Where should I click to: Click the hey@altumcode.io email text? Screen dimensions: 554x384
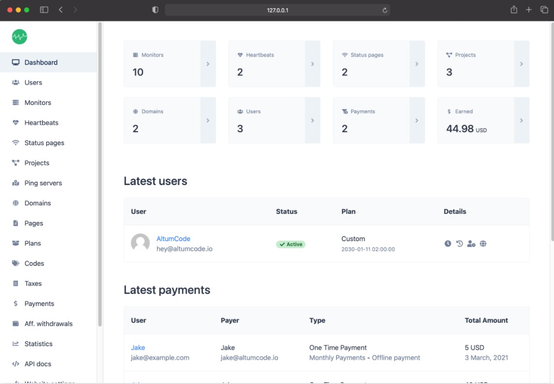point(185,249)
